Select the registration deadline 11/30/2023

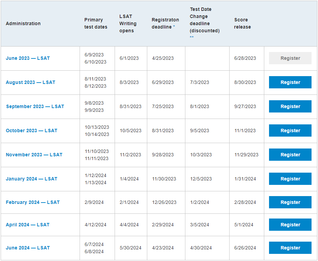[164, 179]
